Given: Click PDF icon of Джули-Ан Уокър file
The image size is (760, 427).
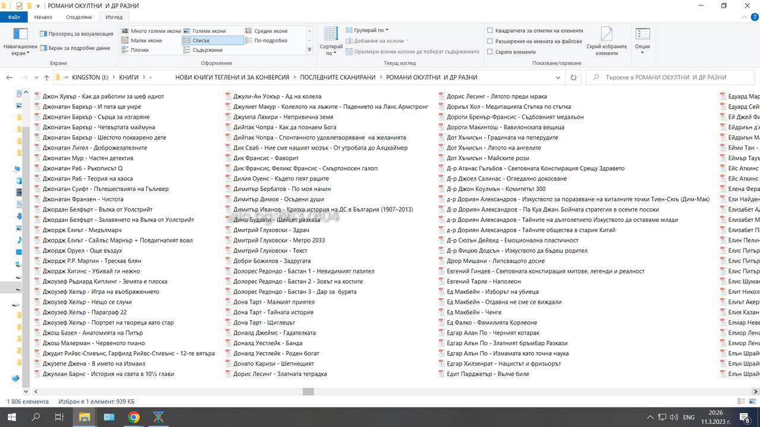Looking at the screenshot, I should (x=228, y=96).
